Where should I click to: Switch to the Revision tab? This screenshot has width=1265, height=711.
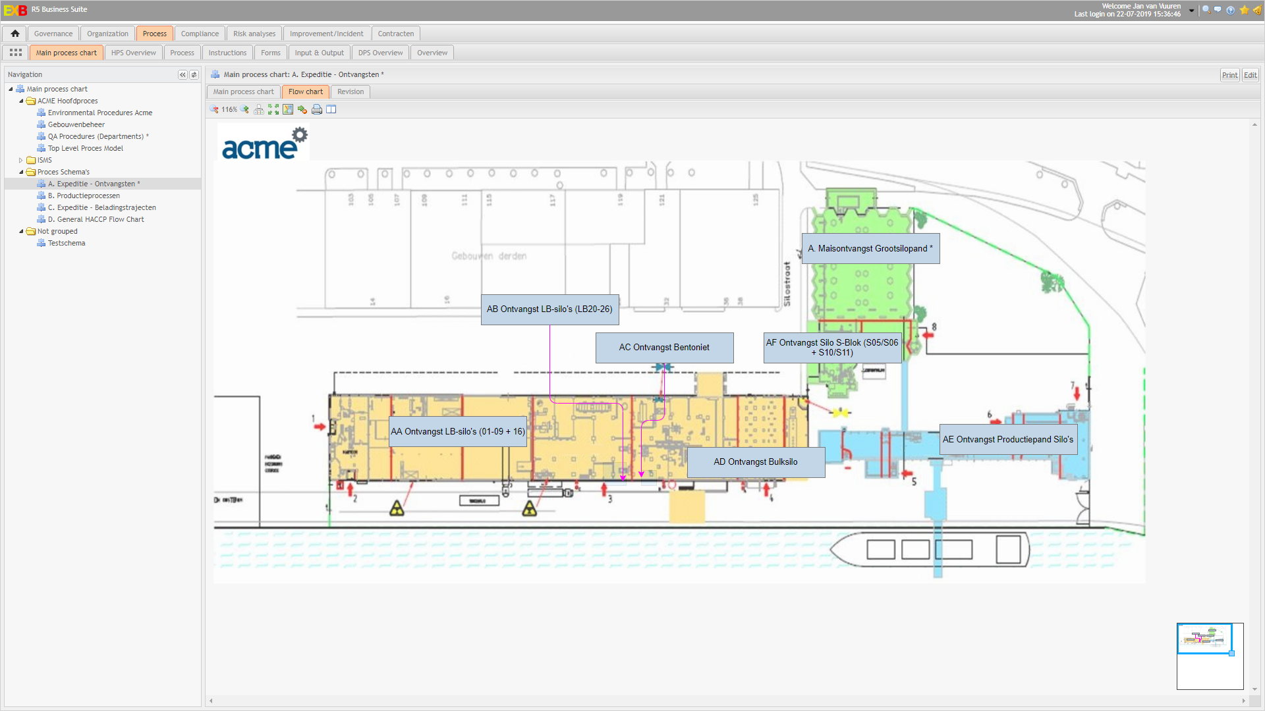coord(349,92)
